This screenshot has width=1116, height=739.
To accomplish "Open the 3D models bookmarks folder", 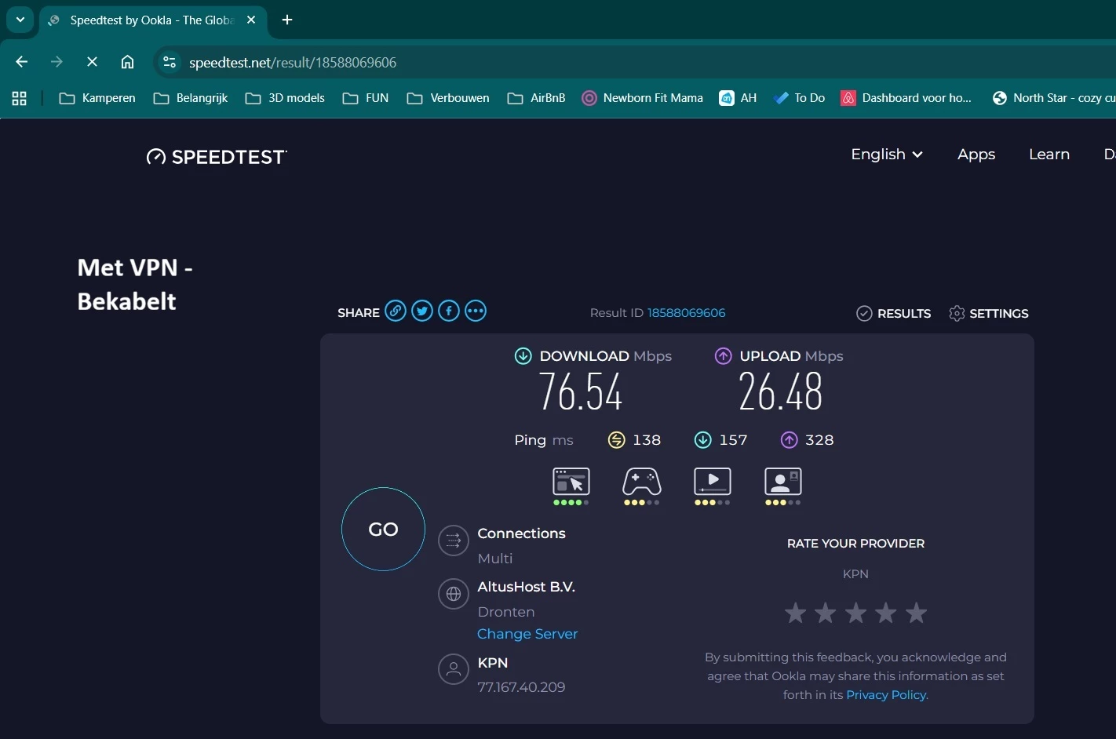I will [x=285, y=98].
